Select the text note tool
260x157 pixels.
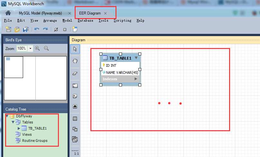[75, 96]
